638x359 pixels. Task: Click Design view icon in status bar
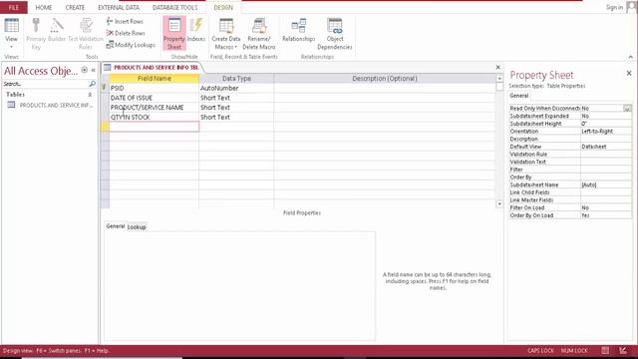tap(623, 350)
